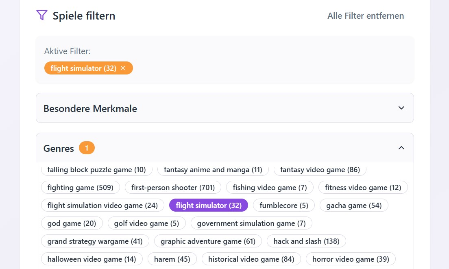Image resolution: width=449 pixels, height=269 pixels.
Task: Select the hack and slash genre
Action: [306, 241]
